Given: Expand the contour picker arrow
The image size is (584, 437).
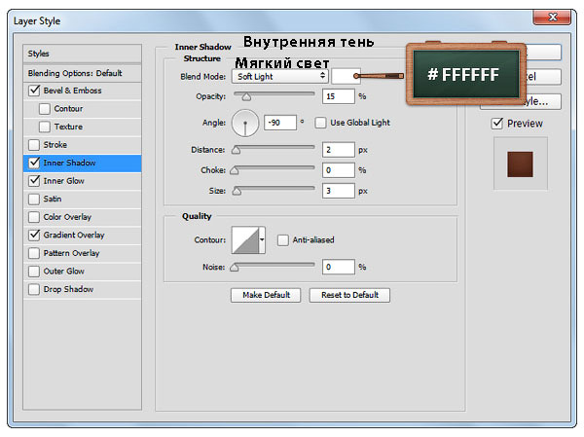Looking at the screenshot, I should pos(262,240).
